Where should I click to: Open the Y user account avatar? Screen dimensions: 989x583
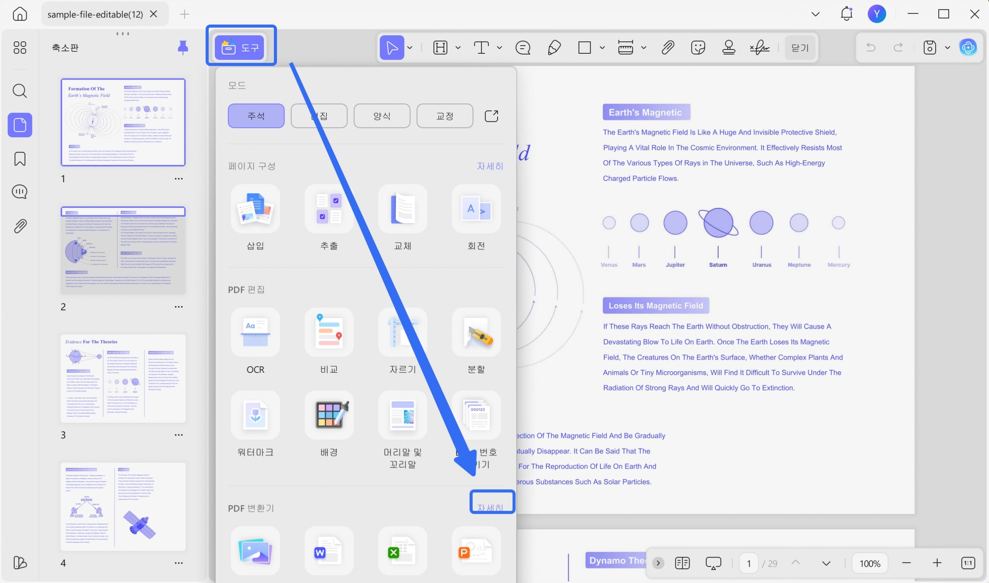(877, 14)
